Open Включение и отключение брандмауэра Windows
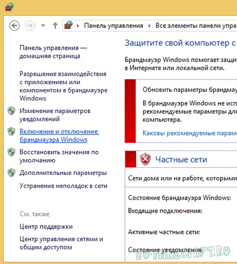The image size is (237, 264). (x=60, y=136)
